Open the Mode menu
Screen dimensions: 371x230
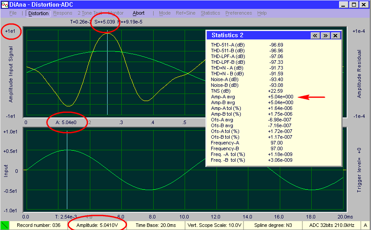coord(165,13)
